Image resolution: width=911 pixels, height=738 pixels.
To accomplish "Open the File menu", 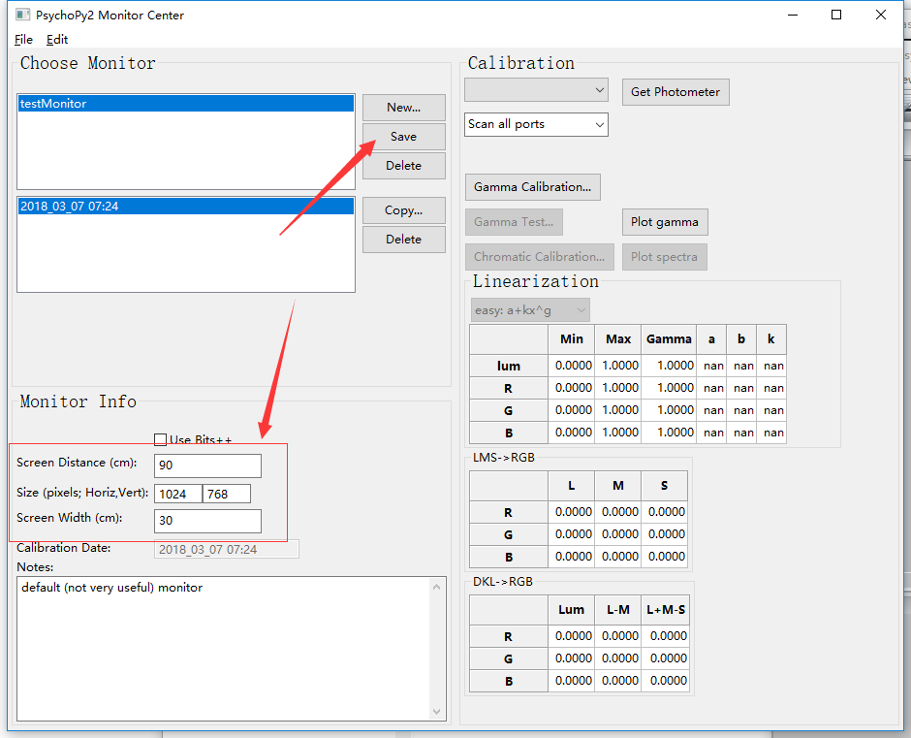I will click(x=24, y=39).
